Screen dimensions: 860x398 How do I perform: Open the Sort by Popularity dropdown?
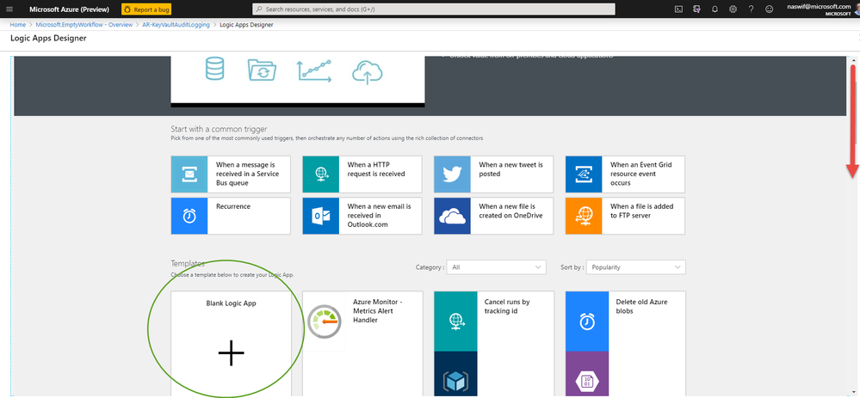pyautogui.click(x=635, y=267)
